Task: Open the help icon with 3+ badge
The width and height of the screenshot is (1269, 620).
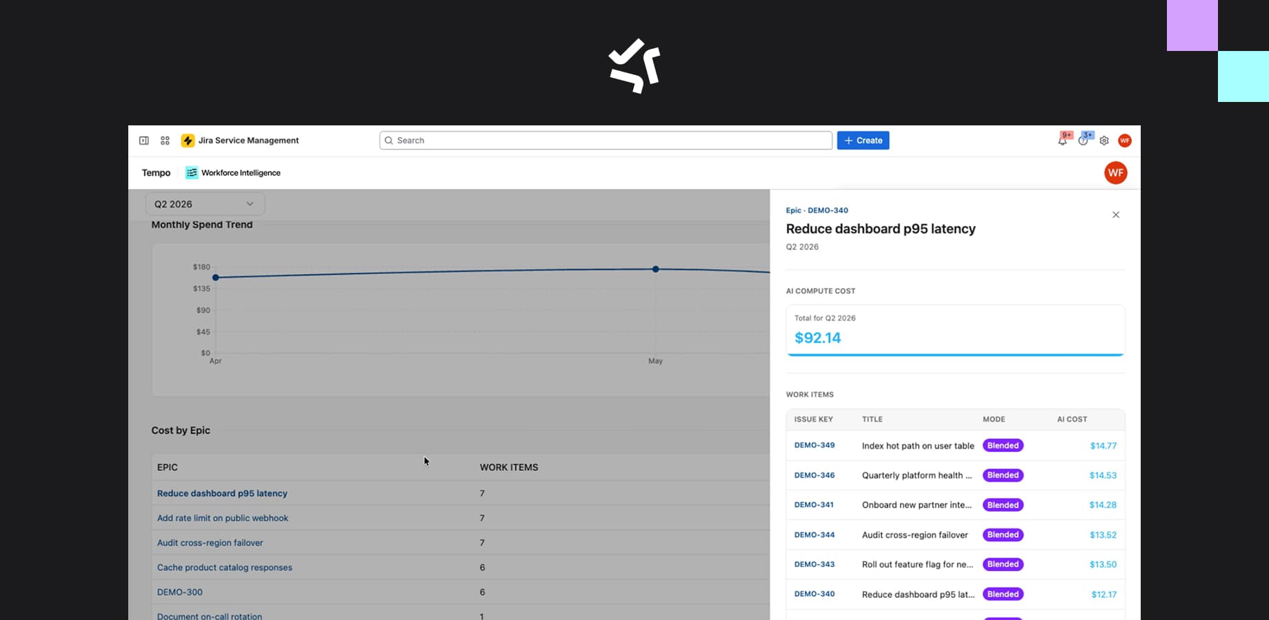Action: [1083, 141]
